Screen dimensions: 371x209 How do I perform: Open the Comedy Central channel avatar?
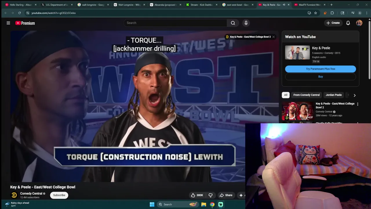pyautogui.click(x=14, y=195)
